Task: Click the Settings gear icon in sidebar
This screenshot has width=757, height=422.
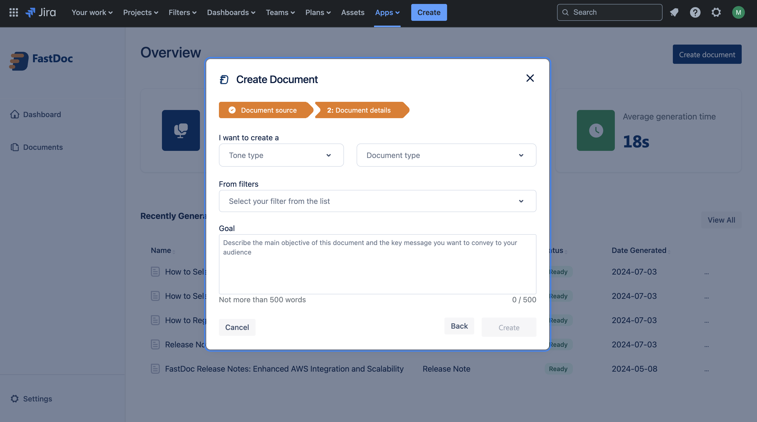Action: click(x=15, y=399)
